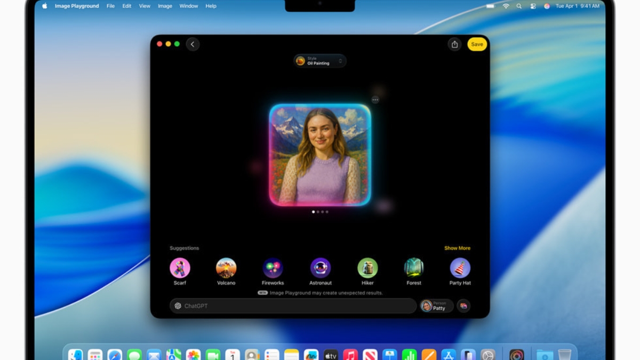Go back with the chevron button
This screenshot has width=640, height=360.
point(193,44)
